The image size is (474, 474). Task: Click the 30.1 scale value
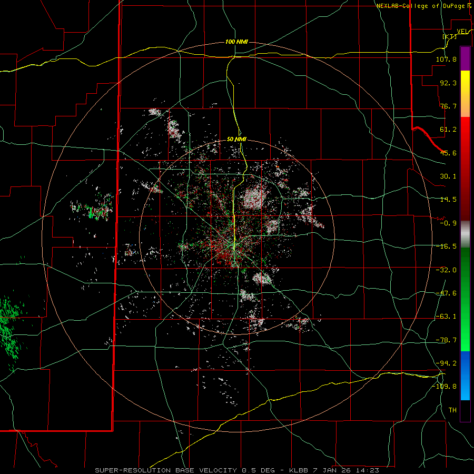pyautogui.click(x=448, y=176)
